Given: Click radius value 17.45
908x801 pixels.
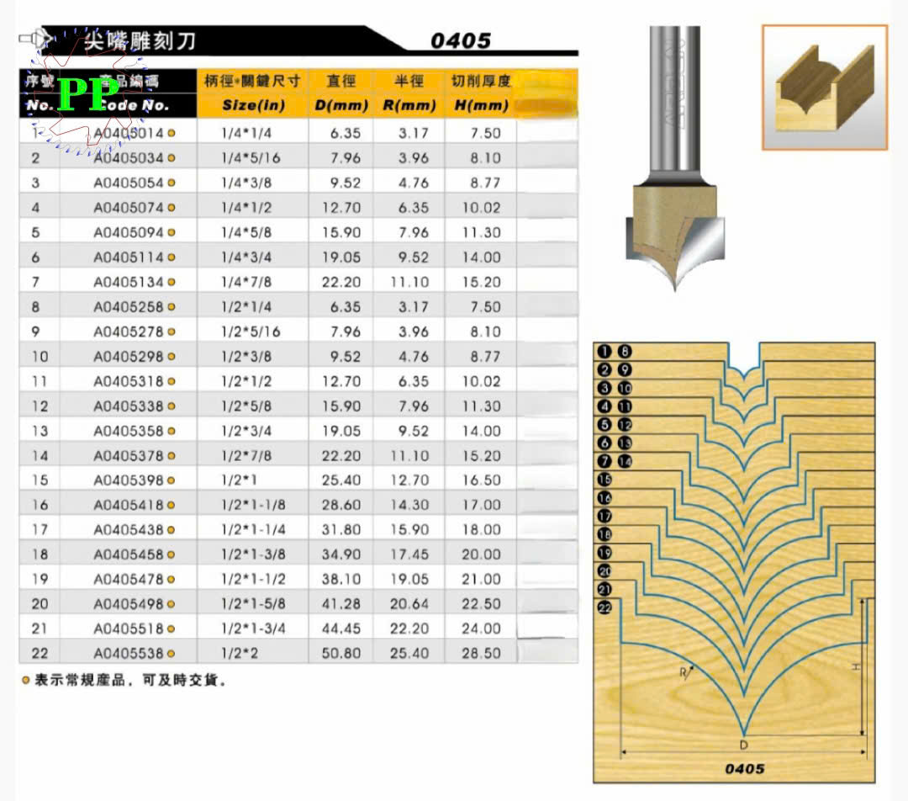Looking at the screenshot, I should click(409, 554).
